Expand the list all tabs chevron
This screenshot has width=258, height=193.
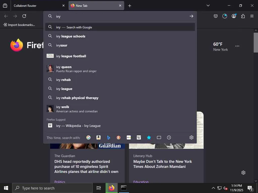click(208, 6)
